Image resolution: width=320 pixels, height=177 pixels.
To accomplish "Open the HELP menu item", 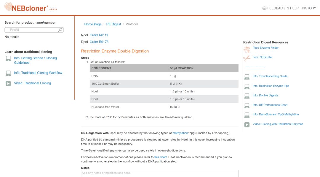I will click(x=294, y=8).
